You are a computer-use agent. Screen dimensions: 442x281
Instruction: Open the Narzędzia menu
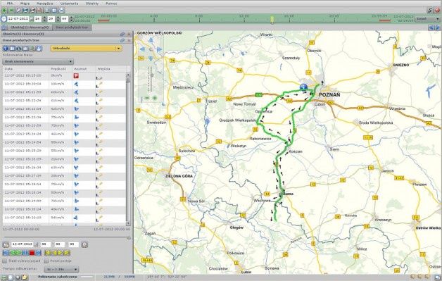coord(45,4)
